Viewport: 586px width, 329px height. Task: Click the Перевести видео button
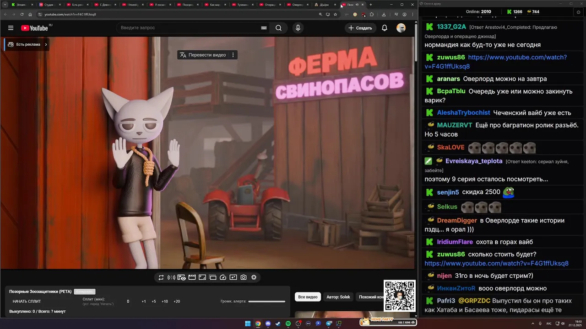click(202, 55)
